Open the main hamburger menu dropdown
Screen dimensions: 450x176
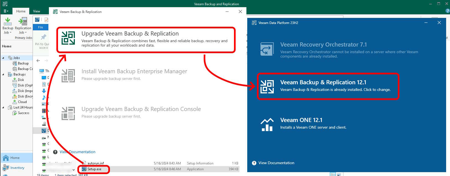[6, 11]
